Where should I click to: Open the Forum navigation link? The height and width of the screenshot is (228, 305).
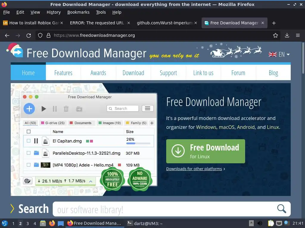[x=238, y=73]
